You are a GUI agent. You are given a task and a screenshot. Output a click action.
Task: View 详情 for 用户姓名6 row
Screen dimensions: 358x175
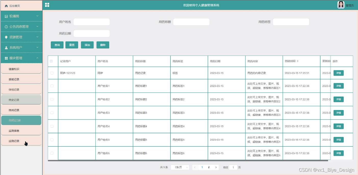[x=339, y=153]
